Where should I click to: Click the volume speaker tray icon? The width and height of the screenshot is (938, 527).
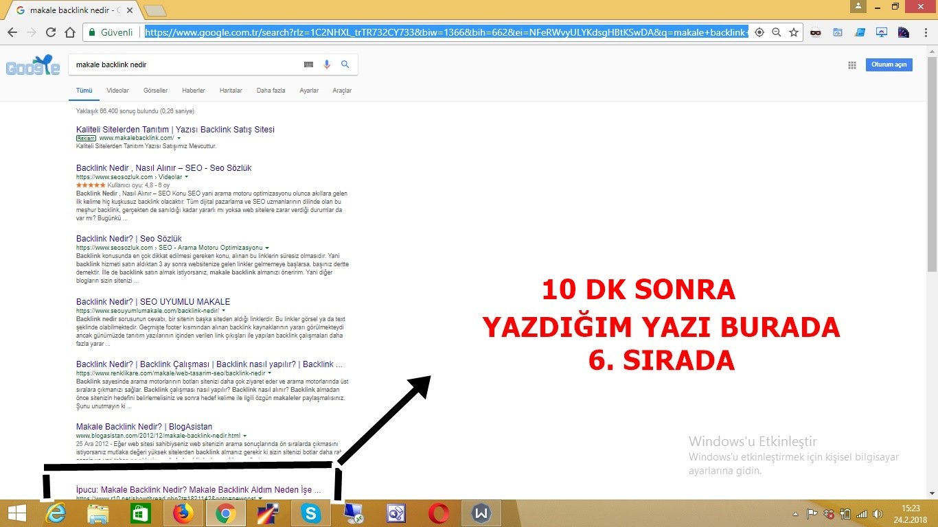(878, 513)
